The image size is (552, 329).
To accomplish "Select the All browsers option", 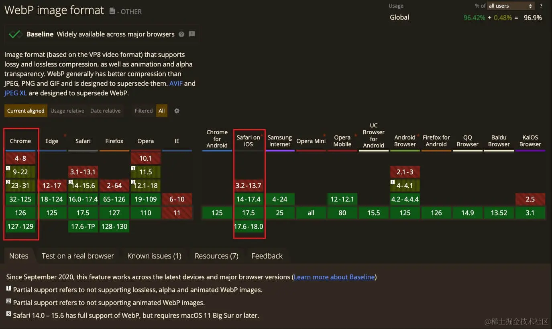I will (162, 111).
